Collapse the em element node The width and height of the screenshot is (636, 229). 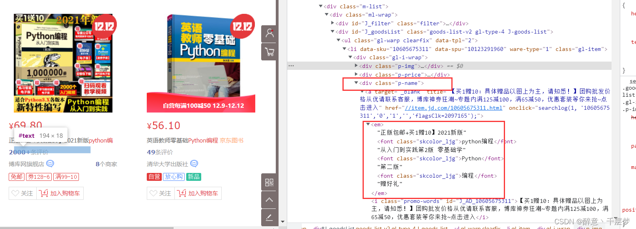click(368, 124)
